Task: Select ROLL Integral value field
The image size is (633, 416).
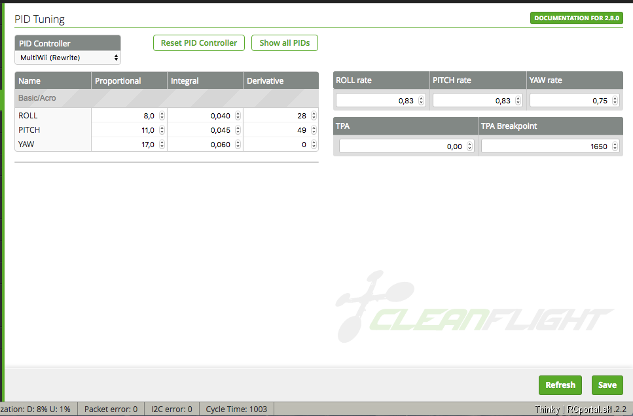Action: tap(205, 116)
